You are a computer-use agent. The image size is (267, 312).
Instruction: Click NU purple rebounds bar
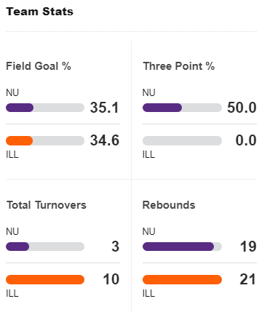click(x=182, y=247)
